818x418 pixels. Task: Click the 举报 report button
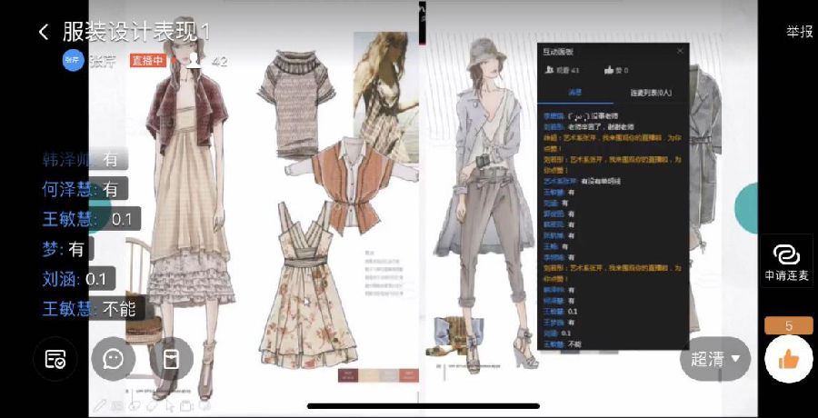click(x=799, y=32)
